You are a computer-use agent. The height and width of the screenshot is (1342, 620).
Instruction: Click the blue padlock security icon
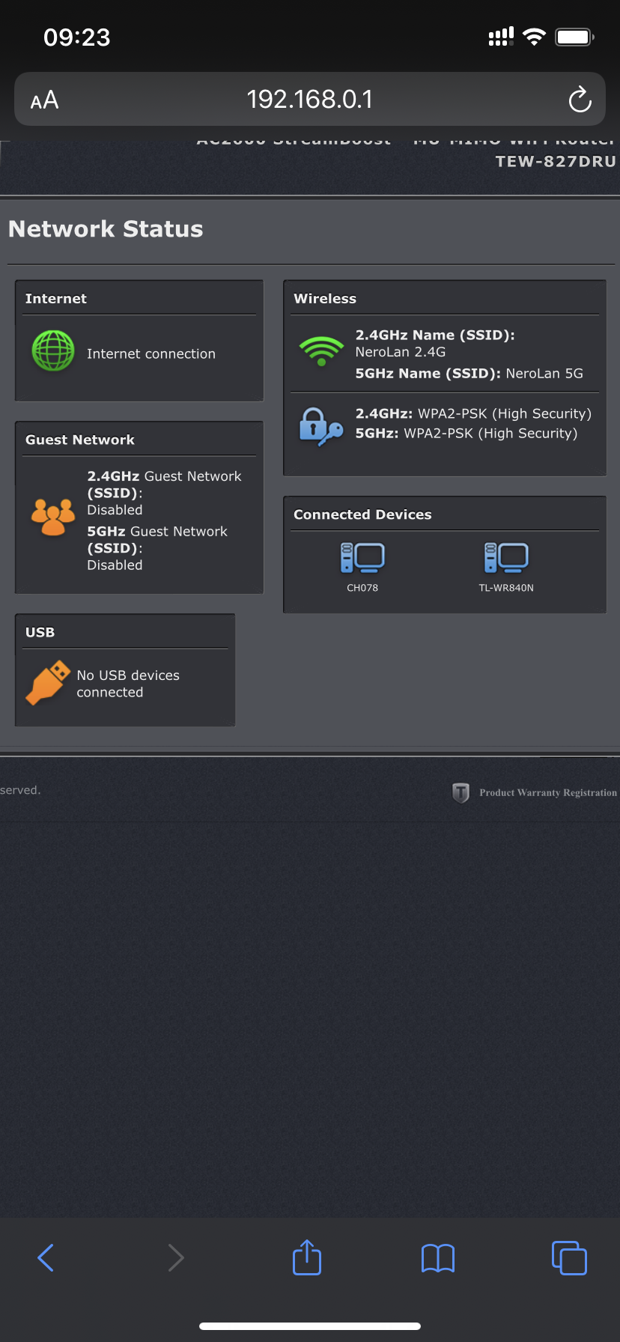320,426
